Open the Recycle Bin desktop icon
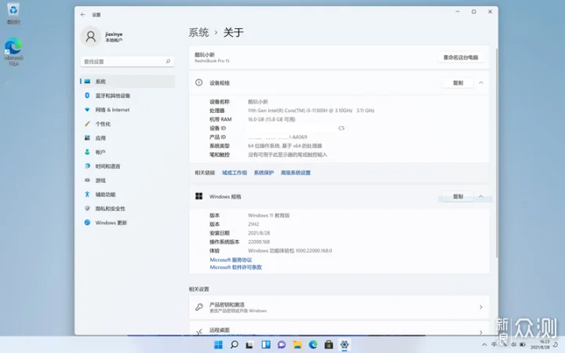The image size is (565, 353). click(13, 13)
